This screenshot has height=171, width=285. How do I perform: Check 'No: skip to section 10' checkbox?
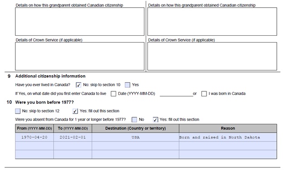tap(79, 85)
